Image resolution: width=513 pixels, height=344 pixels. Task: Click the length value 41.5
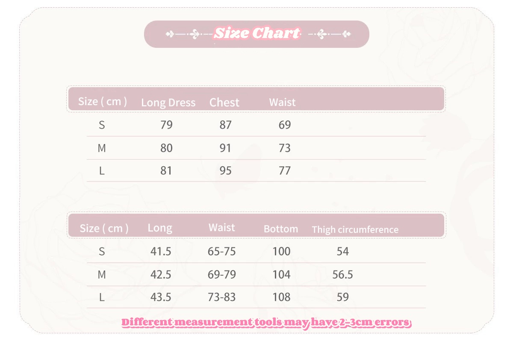[161, 251]
